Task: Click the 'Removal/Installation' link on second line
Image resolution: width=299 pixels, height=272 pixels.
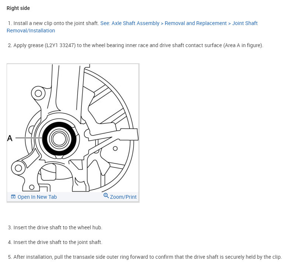Action: pyautogui.click(x=31, y=31)
